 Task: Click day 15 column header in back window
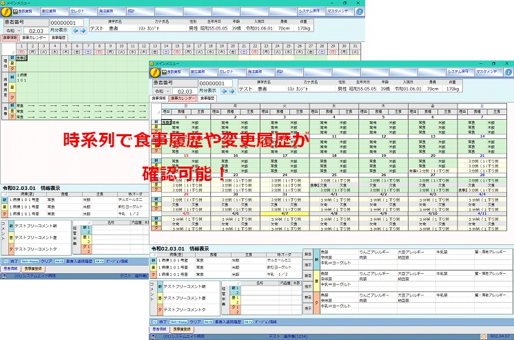click(x=177, y=49)
